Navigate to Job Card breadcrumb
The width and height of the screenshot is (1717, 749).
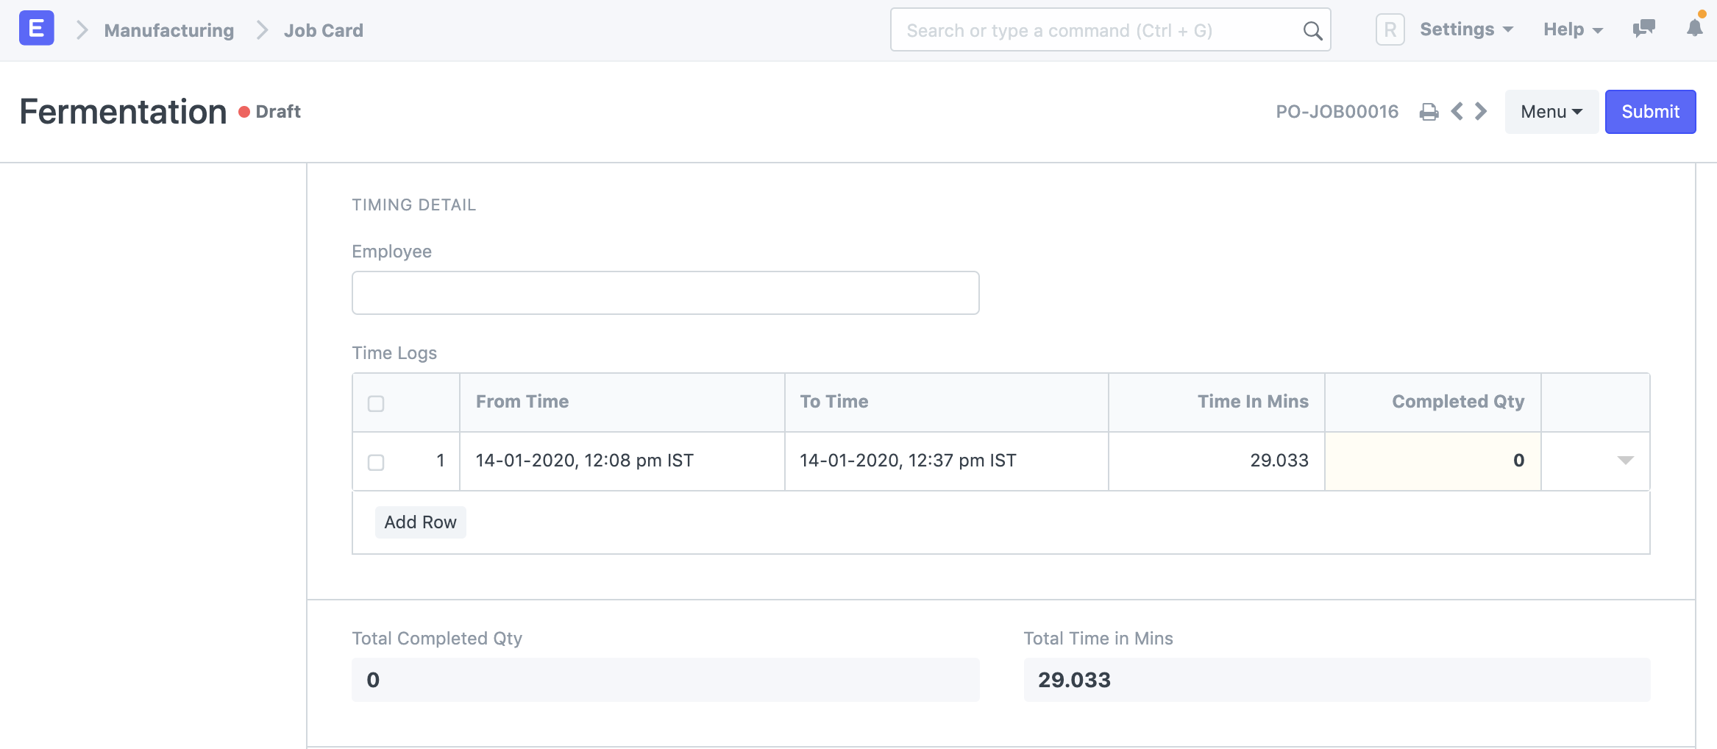323,30
